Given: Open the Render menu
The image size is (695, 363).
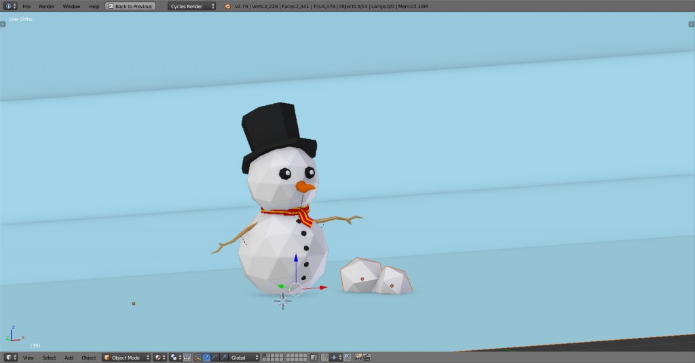Looking at the screenshot, I should (47, 6).
